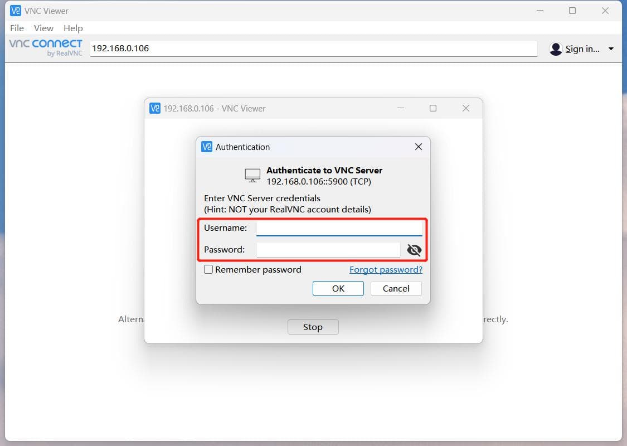This screenshot has width=627, height=446.
Task: Toggle password visibility eye icon
Action: coord(414,250)
